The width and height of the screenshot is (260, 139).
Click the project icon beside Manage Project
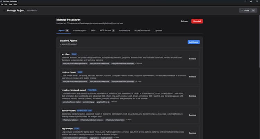(5, 10)
